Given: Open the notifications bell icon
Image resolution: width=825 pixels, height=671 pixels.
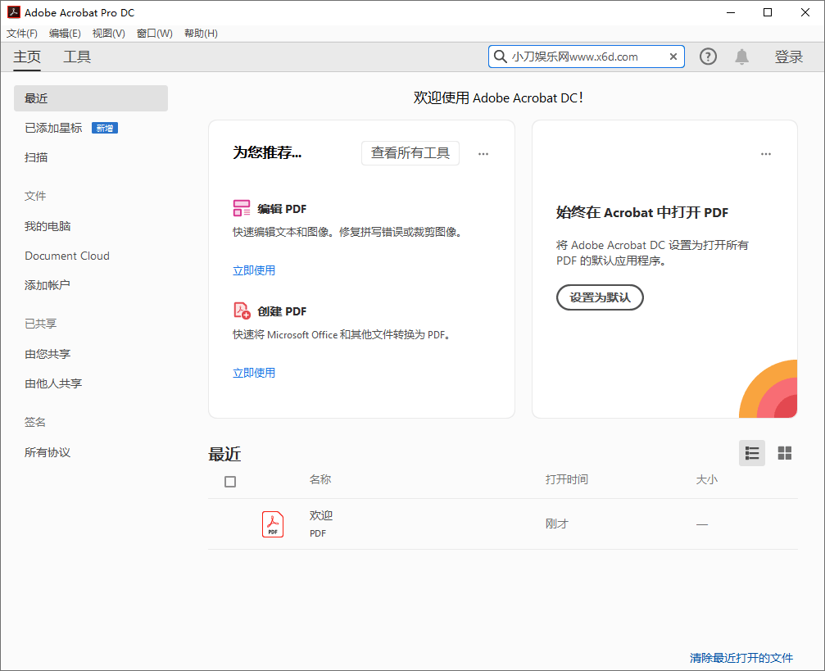Looking at the screenshot, I should click(741, 57).
